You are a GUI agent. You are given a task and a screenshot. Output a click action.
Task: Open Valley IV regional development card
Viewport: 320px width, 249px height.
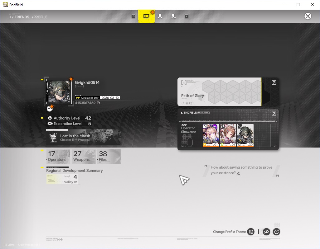[62, 179]
